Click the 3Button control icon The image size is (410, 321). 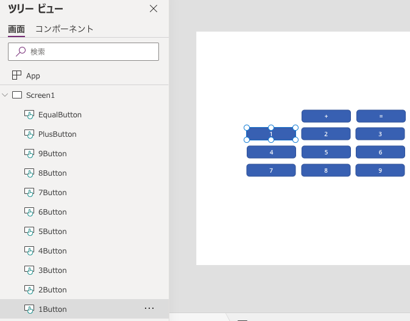29,270
